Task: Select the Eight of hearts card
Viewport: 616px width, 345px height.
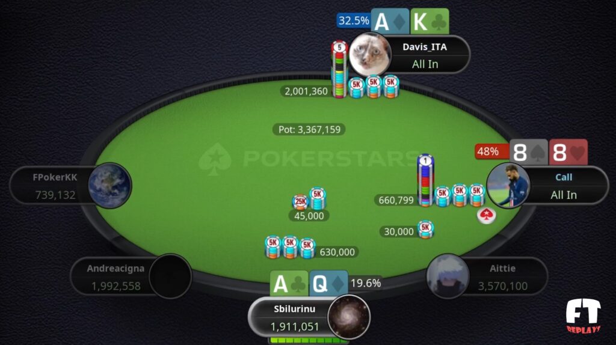Action: tap(568, 152)
